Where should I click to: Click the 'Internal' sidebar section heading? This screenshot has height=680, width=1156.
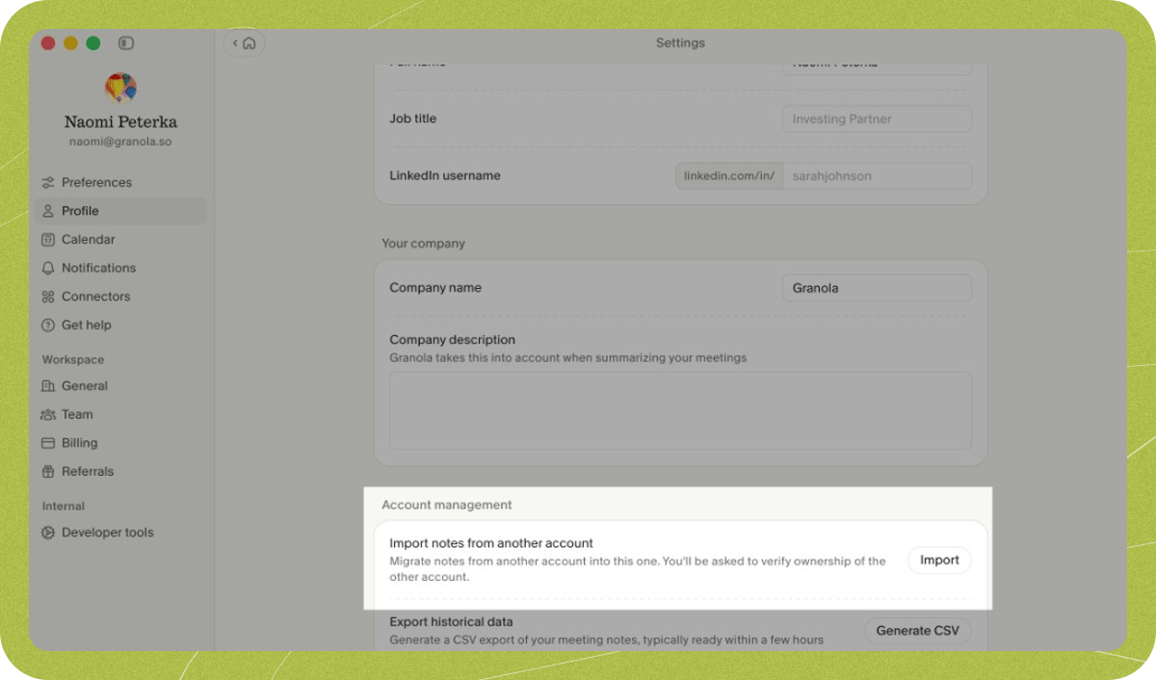point(64,506)
